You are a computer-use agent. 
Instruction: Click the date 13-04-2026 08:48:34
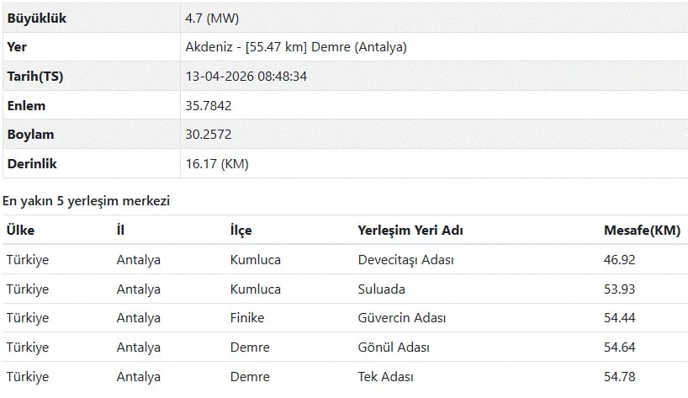[x=246, y=77]
